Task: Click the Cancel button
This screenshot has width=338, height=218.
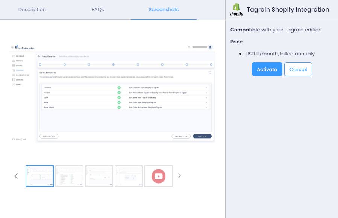Action: click(x=298, y=69)
